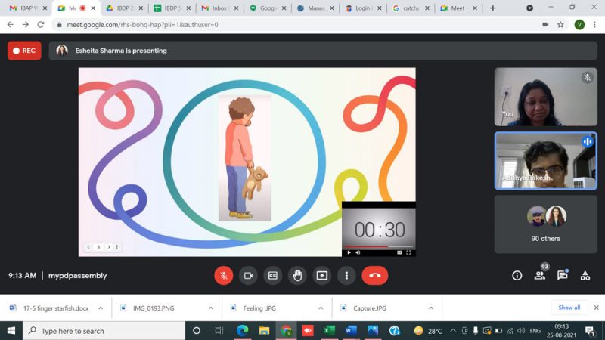Screen dimensions: 605x340
Task: Click Show all downloads
Action: [x=569, y=308]
